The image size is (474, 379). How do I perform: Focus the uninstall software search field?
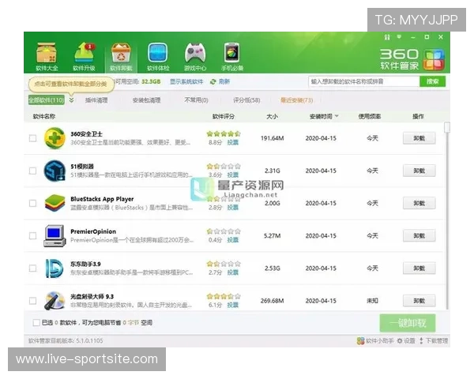(x=364, y=81)
